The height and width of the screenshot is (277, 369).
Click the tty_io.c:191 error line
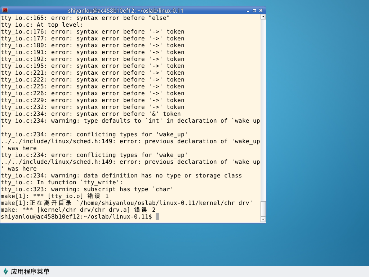pos(93,52)
